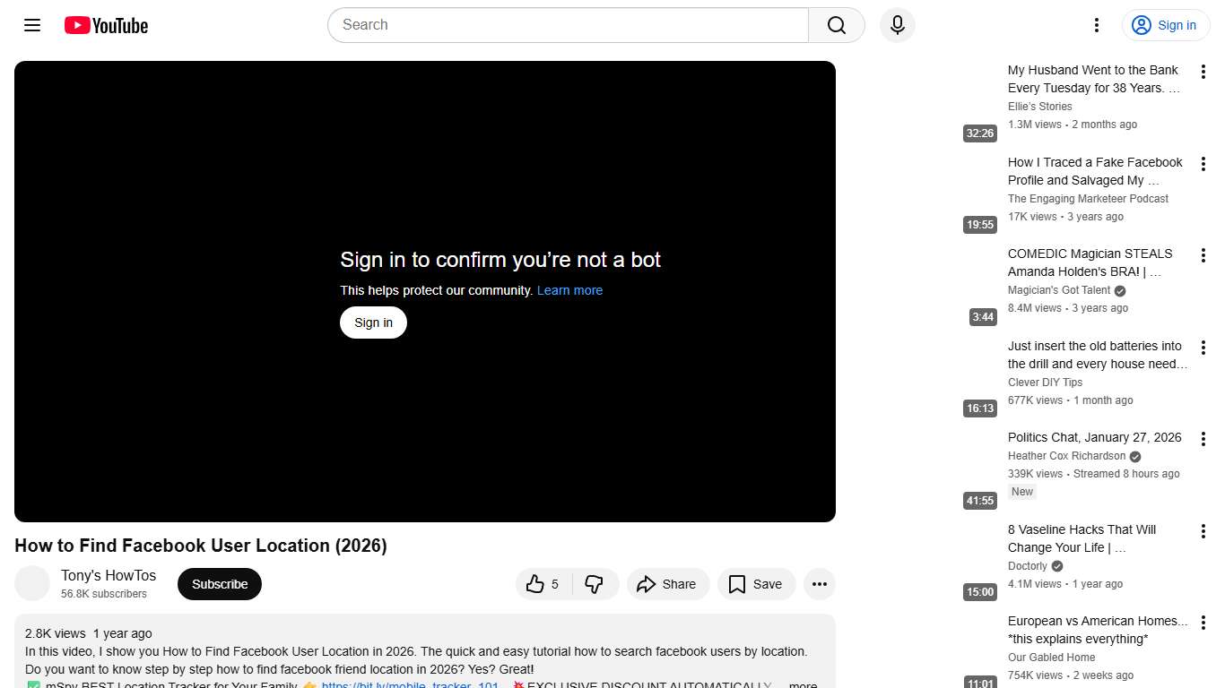Open '8 Vaseline Hacks' recommended video
Image resolution: width=1225 pixels, height=688 pixels.
click(x=1082, y=538)
